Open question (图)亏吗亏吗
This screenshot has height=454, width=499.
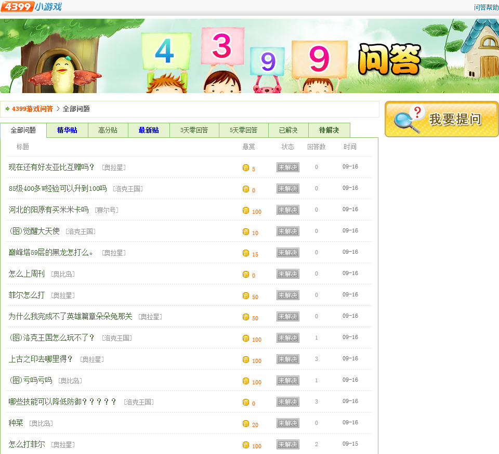(x=31, y=381)
